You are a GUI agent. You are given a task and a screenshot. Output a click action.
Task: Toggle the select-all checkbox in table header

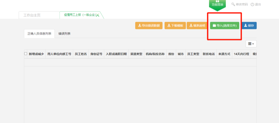click(26, 54)
